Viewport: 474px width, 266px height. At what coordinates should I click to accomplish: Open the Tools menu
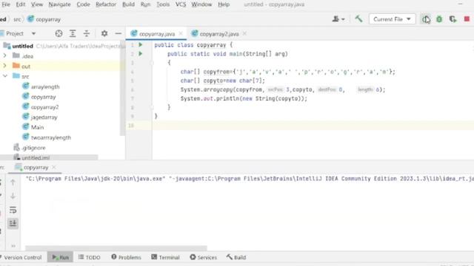(163, 4)
